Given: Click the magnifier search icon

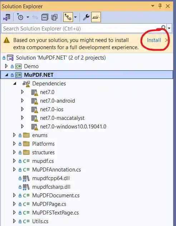Looking at the screenshot, I should point(163,27).
